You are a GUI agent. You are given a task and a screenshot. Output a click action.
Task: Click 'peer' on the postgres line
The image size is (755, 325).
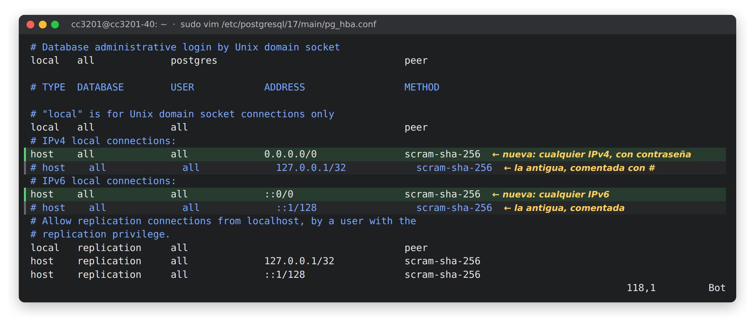pyautogui.click(x=416, y=61)
